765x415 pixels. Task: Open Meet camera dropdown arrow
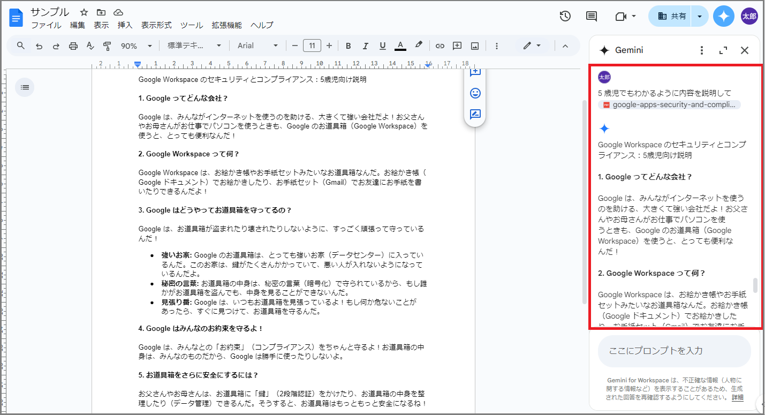point(634,16)
